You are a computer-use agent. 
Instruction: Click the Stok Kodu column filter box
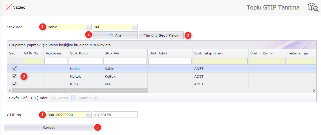pos(85,61)
